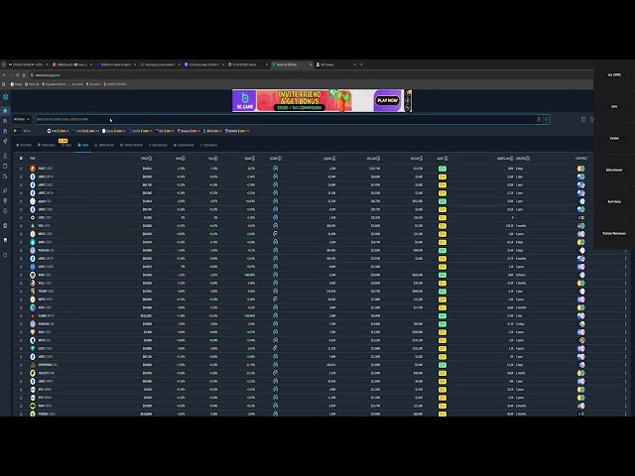Open the rocket icon in the left sidebar
Viewport: 635px width, 476px height.
[5, 141]
